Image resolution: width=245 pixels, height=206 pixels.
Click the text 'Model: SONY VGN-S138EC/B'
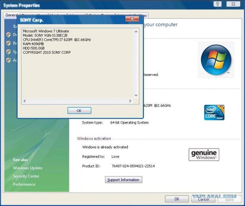tap(45, 35)
